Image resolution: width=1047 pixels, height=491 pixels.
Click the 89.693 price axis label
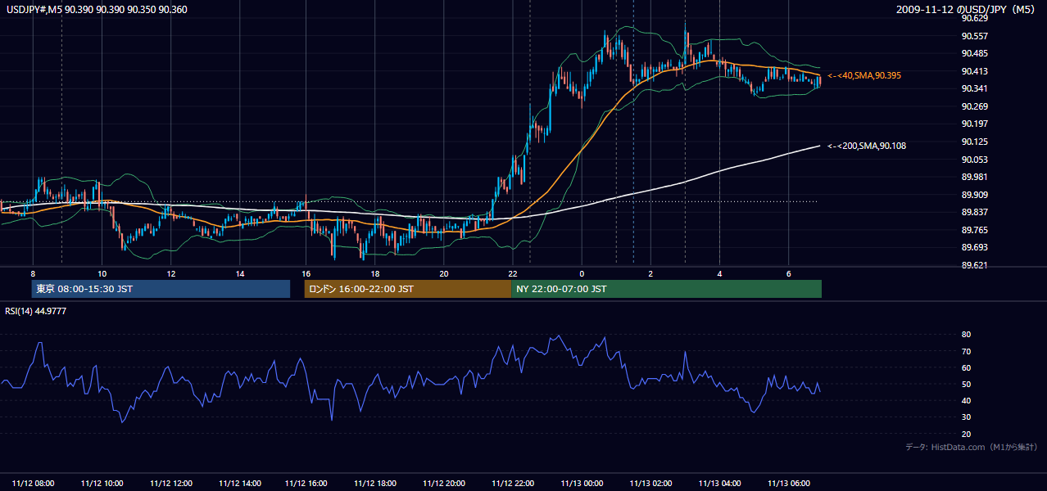(974, 247)
